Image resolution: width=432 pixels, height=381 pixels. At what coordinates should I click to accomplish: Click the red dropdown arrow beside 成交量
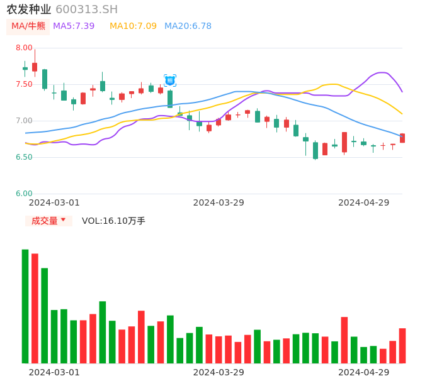point(64,220)
